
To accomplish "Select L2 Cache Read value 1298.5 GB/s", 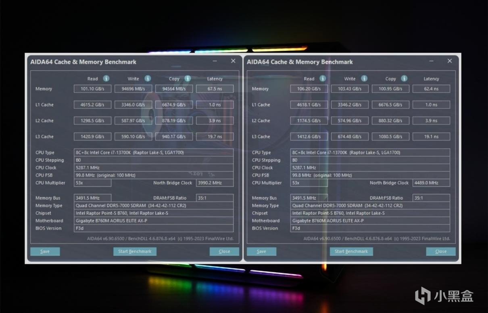I will (x=92, y=121).
